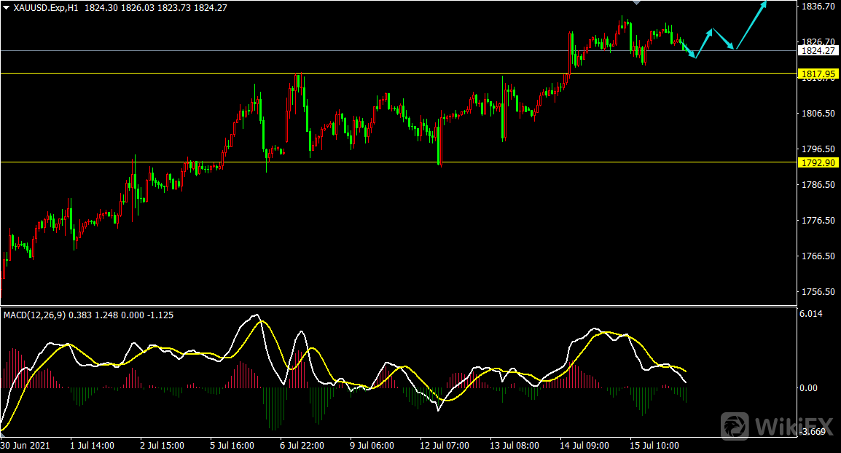Select the 12 Jul 07:00 time label
Viewport: 841px width, 453px height.
(x=443, y=445)
